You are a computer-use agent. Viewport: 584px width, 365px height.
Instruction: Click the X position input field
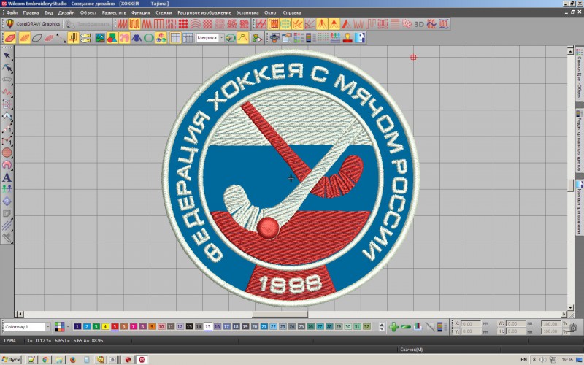pos(472,323)
